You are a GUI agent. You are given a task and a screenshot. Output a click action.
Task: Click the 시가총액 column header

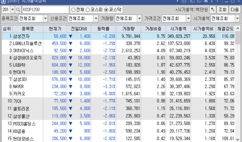(178, 29)
